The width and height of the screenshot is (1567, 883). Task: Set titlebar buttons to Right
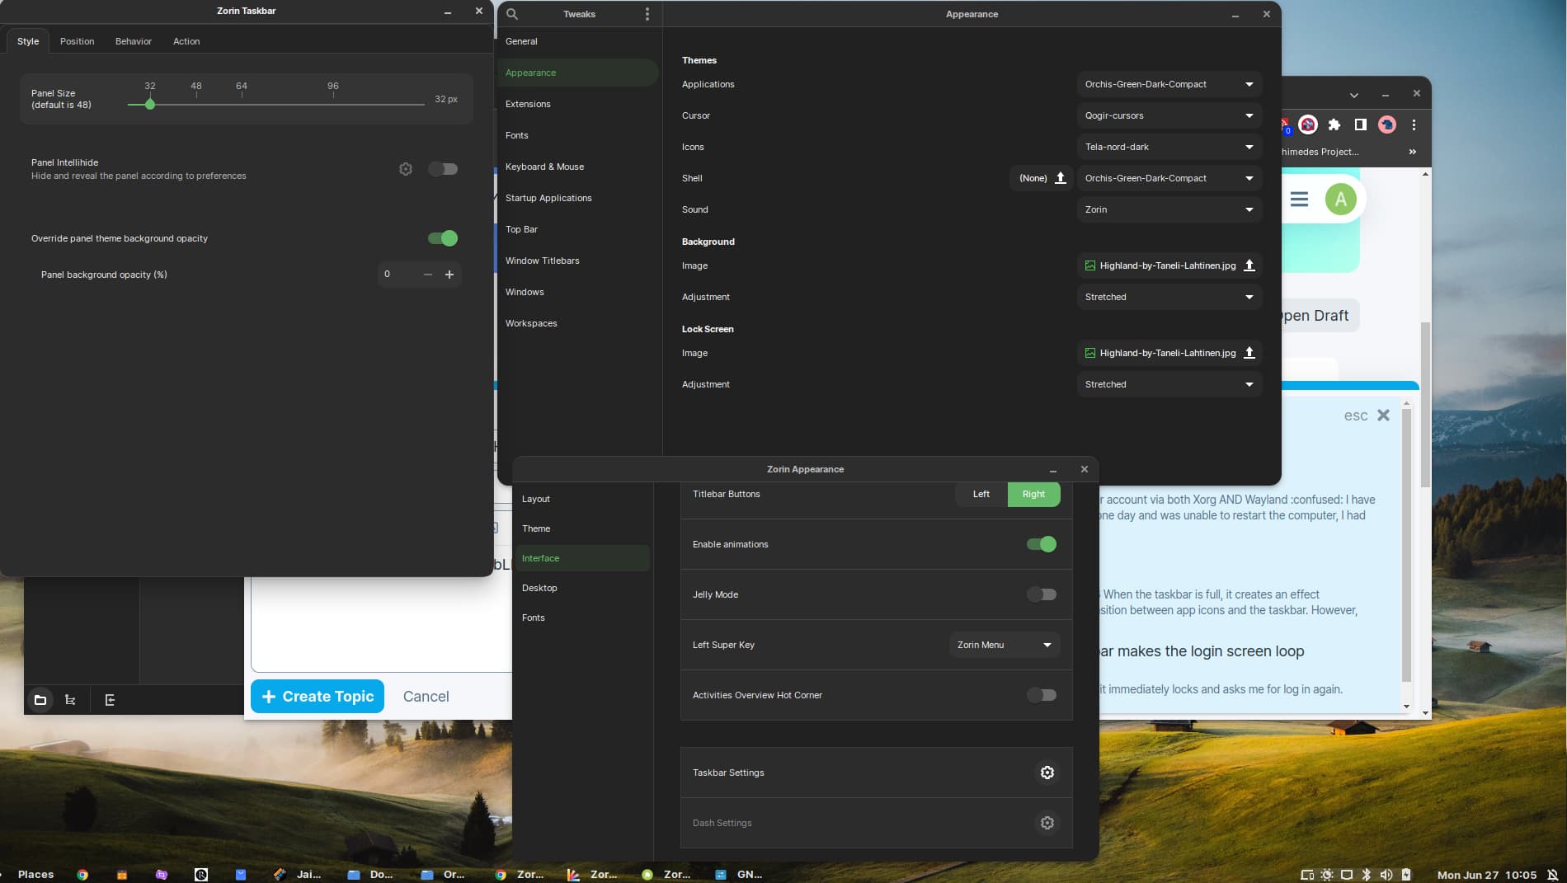pyautogui.click(x=1033, y=494)
